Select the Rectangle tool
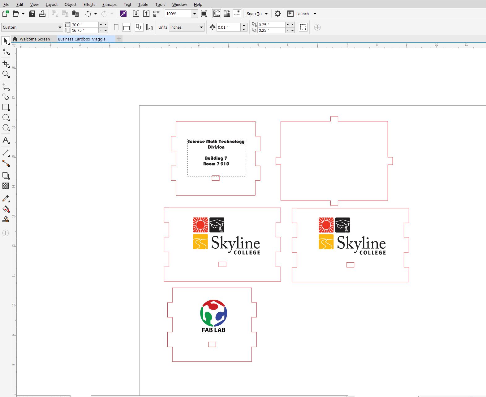 6,107
